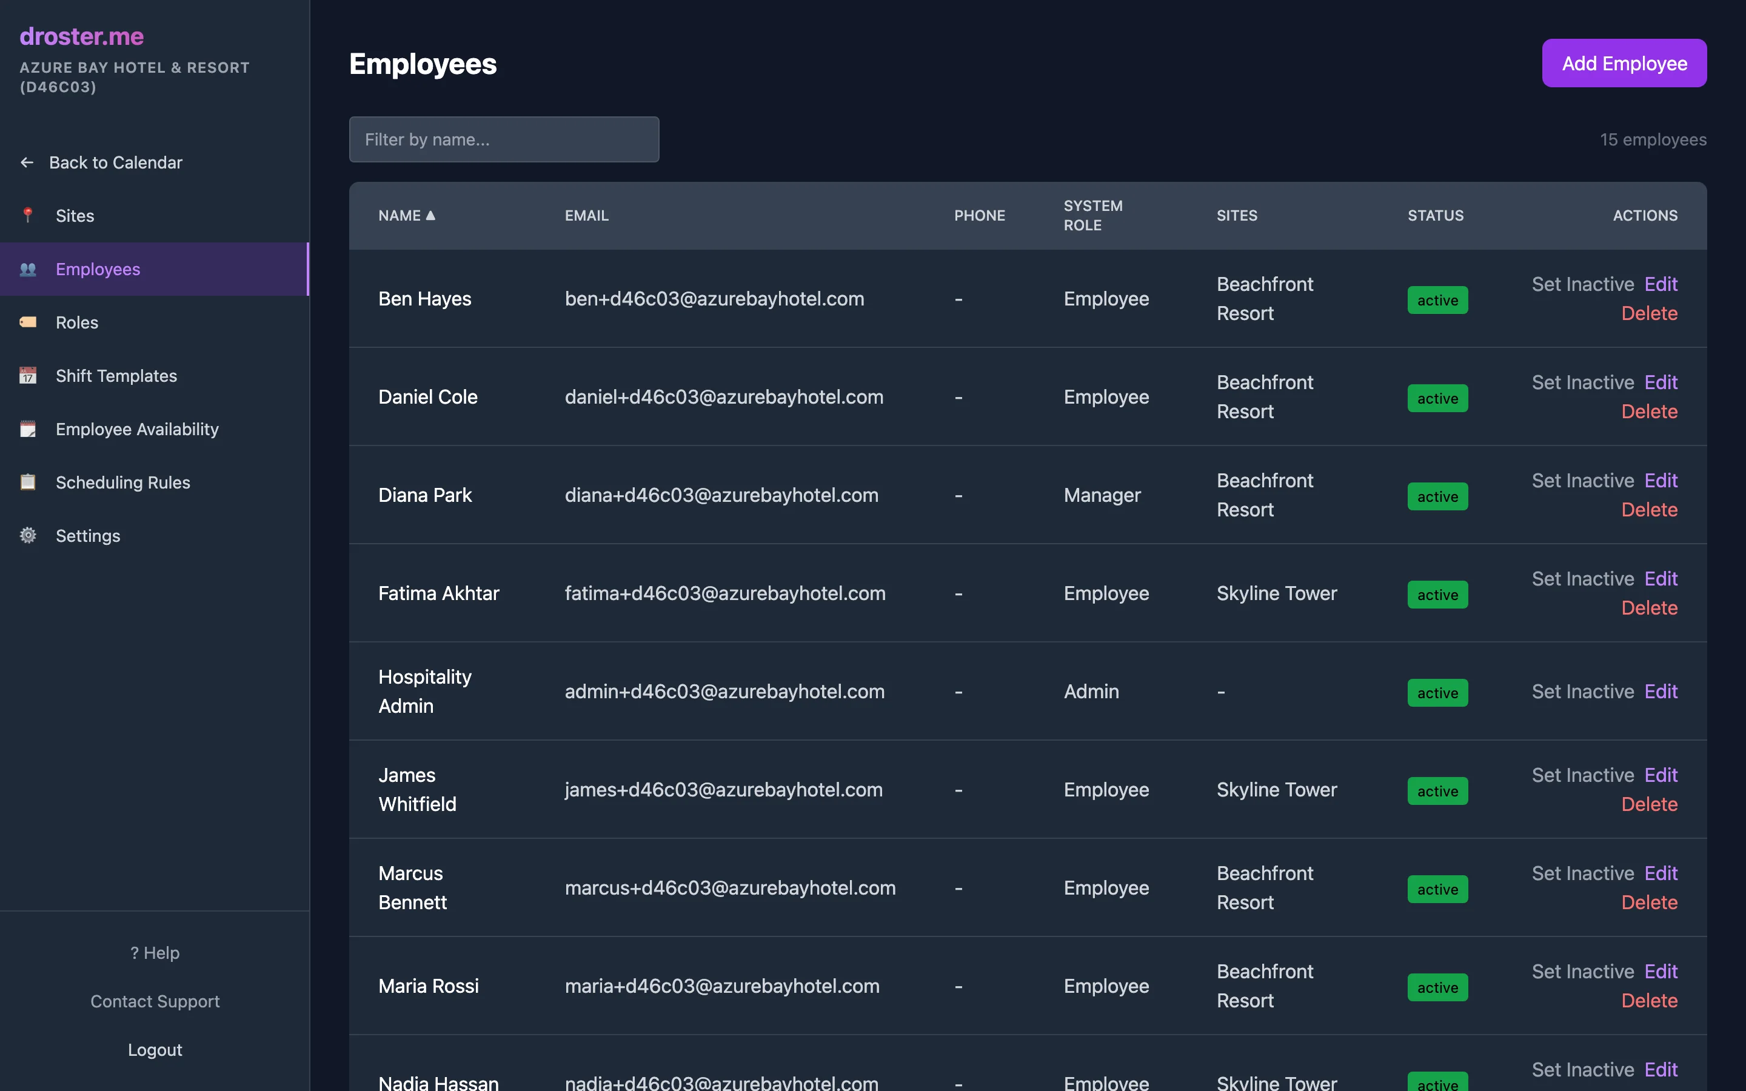
Task: Delete Diana Park
Action: coord(1650,509)
